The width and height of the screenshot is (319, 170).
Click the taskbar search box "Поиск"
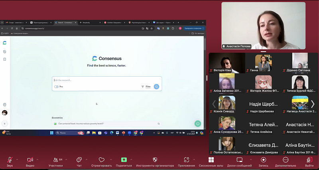(x=69, y=133)
